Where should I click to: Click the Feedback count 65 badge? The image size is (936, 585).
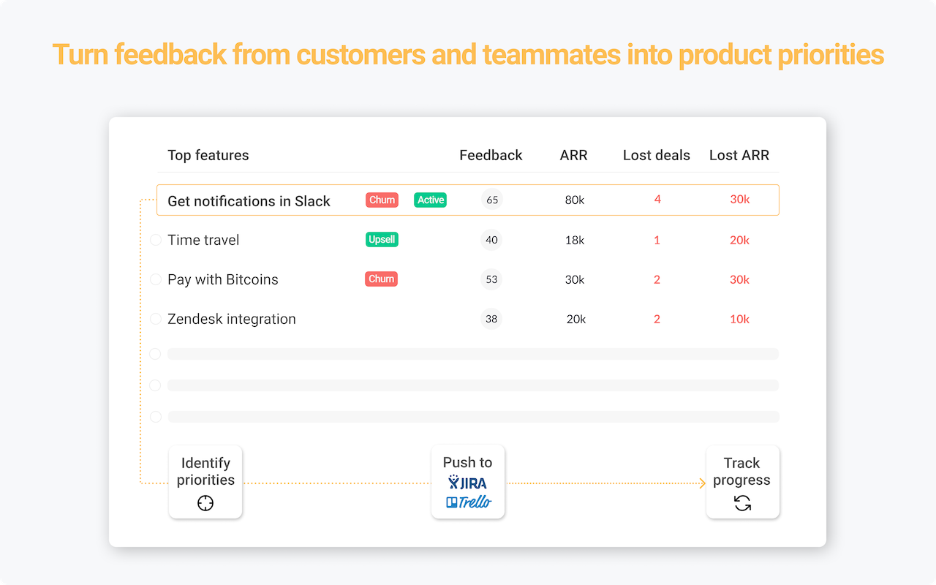(492, 200)
